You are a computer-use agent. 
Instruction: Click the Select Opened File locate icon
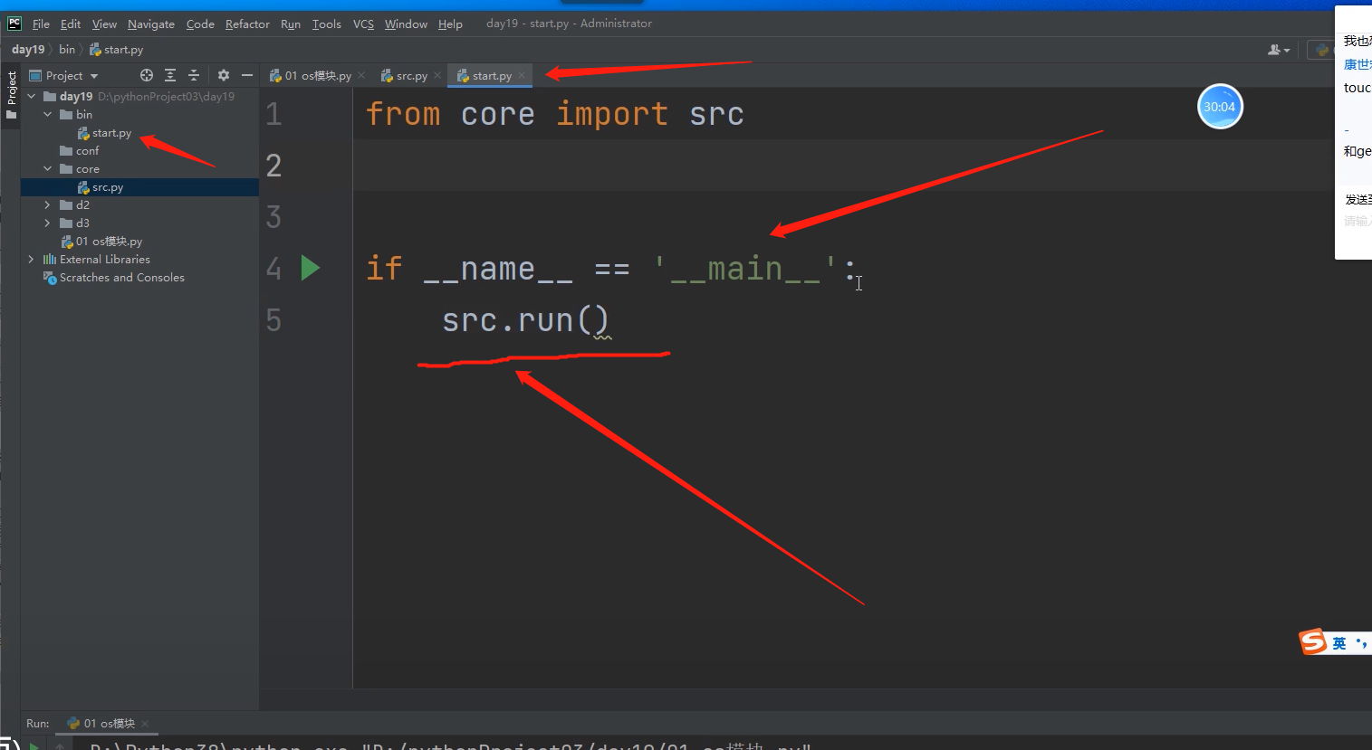[x=147, y=75]
